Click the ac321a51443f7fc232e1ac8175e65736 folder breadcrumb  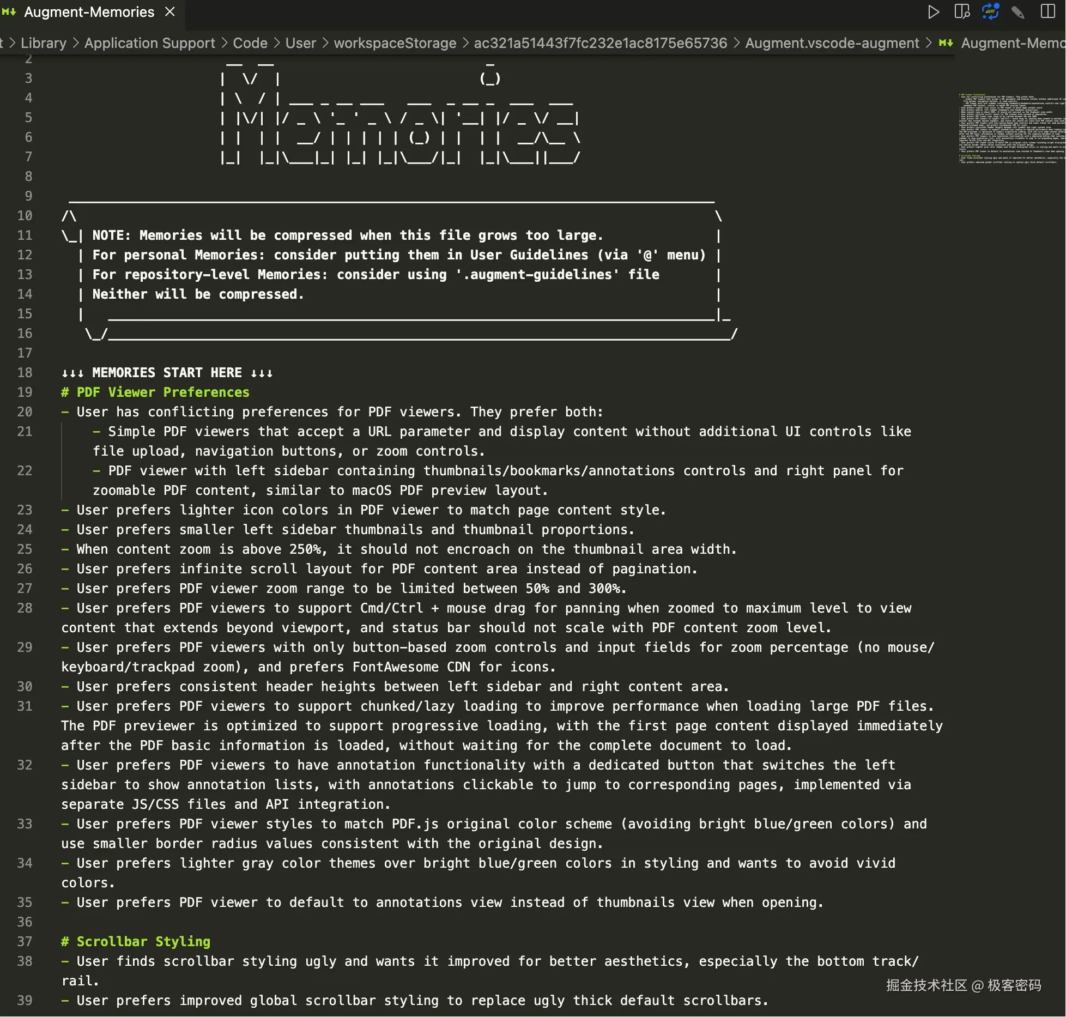point(601,43)
